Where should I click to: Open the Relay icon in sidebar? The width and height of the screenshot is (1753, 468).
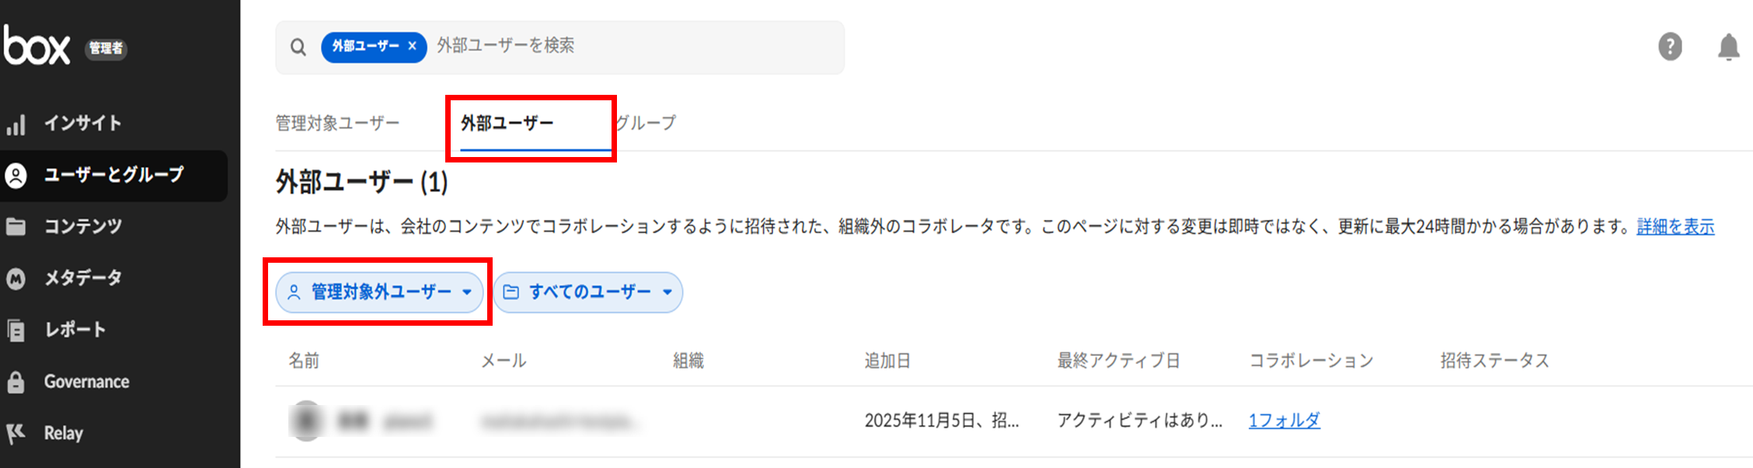[x=16, y=434]
